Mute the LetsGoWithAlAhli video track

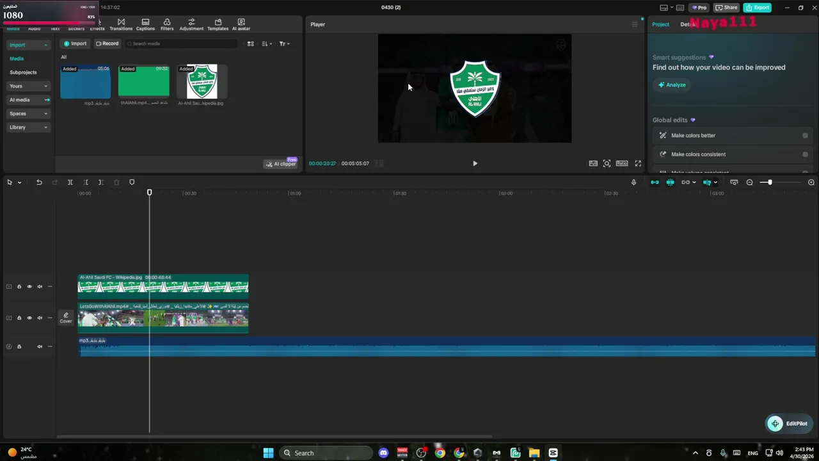click(x=40, y=318)
